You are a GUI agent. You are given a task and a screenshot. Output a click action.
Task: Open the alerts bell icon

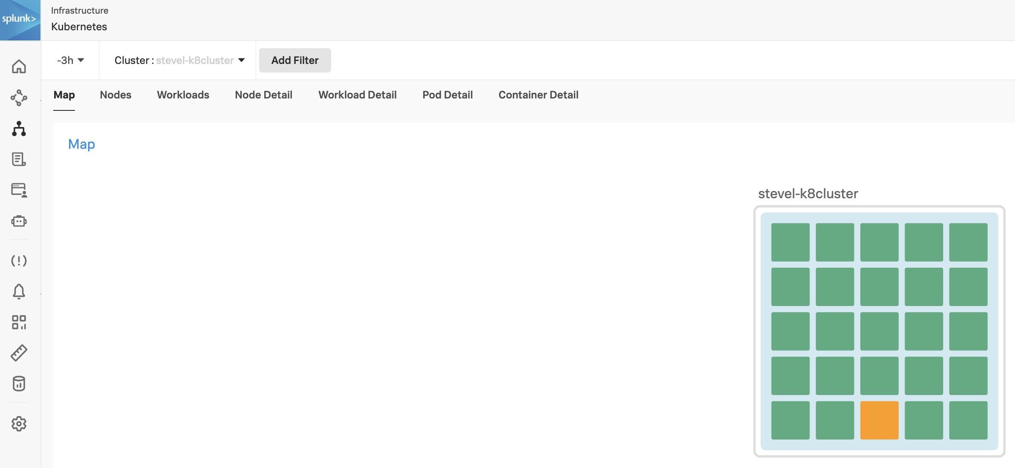pos(19,292)
